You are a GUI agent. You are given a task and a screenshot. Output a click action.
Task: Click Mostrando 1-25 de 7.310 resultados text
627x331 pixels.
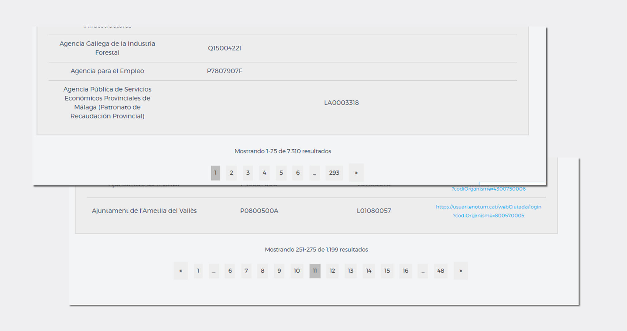(x=283, y=151)
